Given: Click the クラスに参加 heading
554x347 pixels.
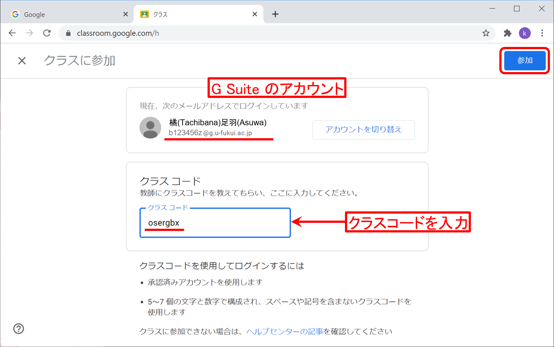Looking at the screenshot, I should 79,61.
